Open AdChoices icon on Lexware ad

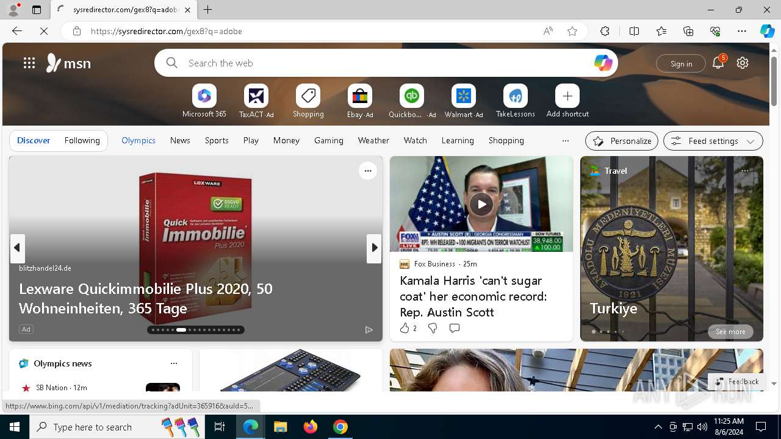(x=369, y=329)
